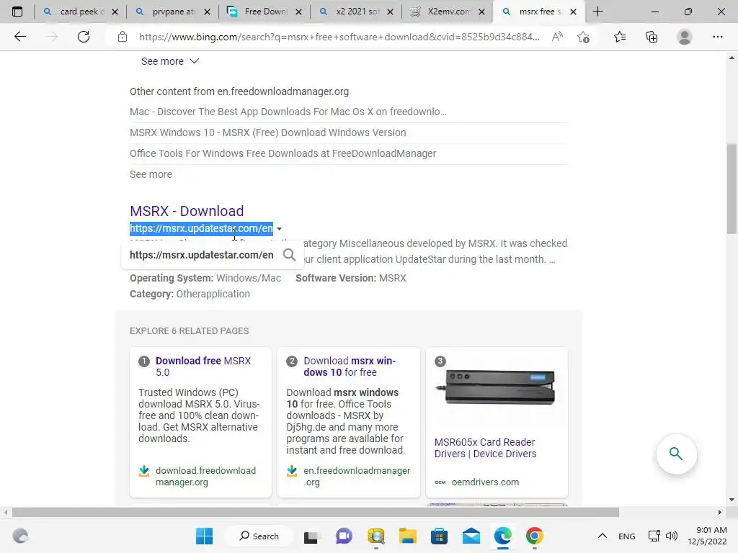Open clock showing 9:01 AM
Viewport: 738px width, 553px height.
click(x=707, y=536)
